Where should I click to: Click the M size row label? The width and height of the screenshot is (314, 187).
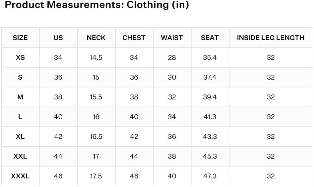pyautogui.click(x=20, y=97)
